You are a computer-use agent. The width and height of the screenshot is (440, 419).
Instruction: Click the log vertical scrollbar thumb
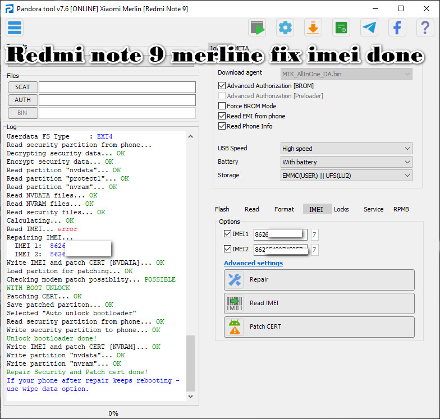pyautogui.click(x=191, y=363)
